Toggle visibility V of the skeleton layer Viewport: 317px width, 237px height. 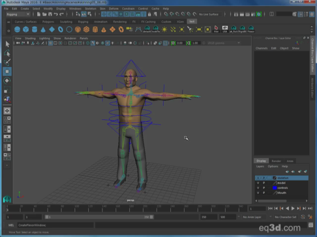click(x=258, y=178)
